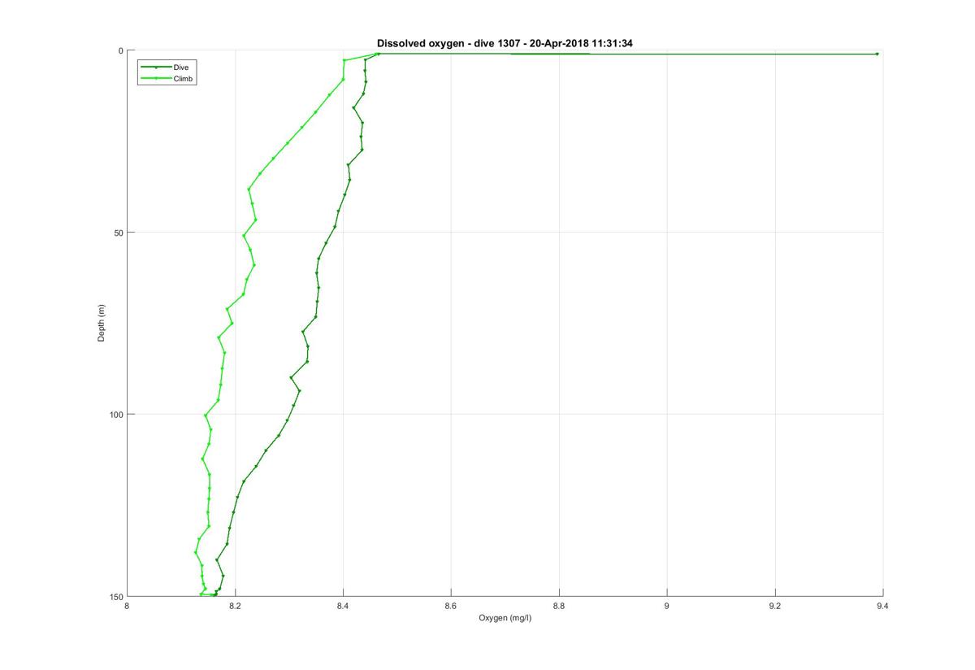Click the plot title 'Dissolved oxygen - dive 1307'
This screenshot has width=975, height=670.
pyautogui.click(x=505, y=43)
